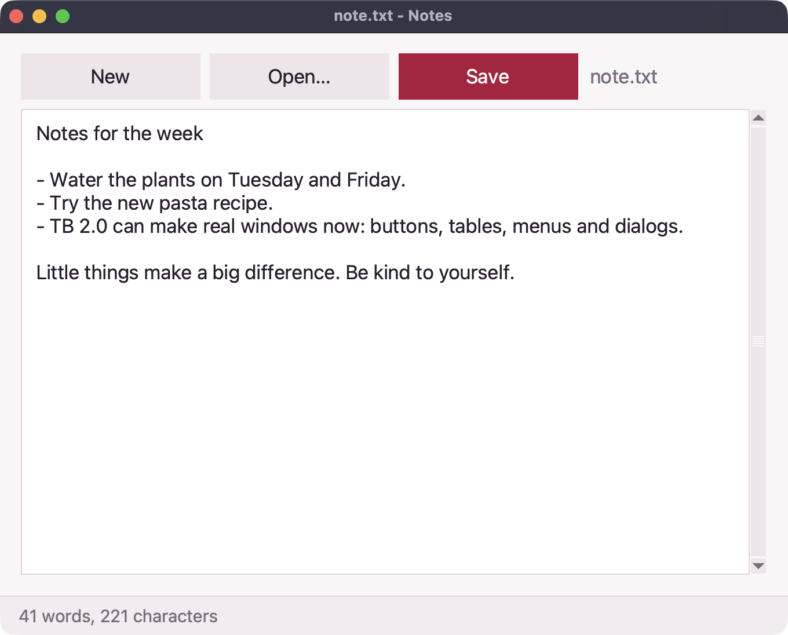Click the "Try the new pasta recipe" line
Screen dimensions: 788x635
155,203
